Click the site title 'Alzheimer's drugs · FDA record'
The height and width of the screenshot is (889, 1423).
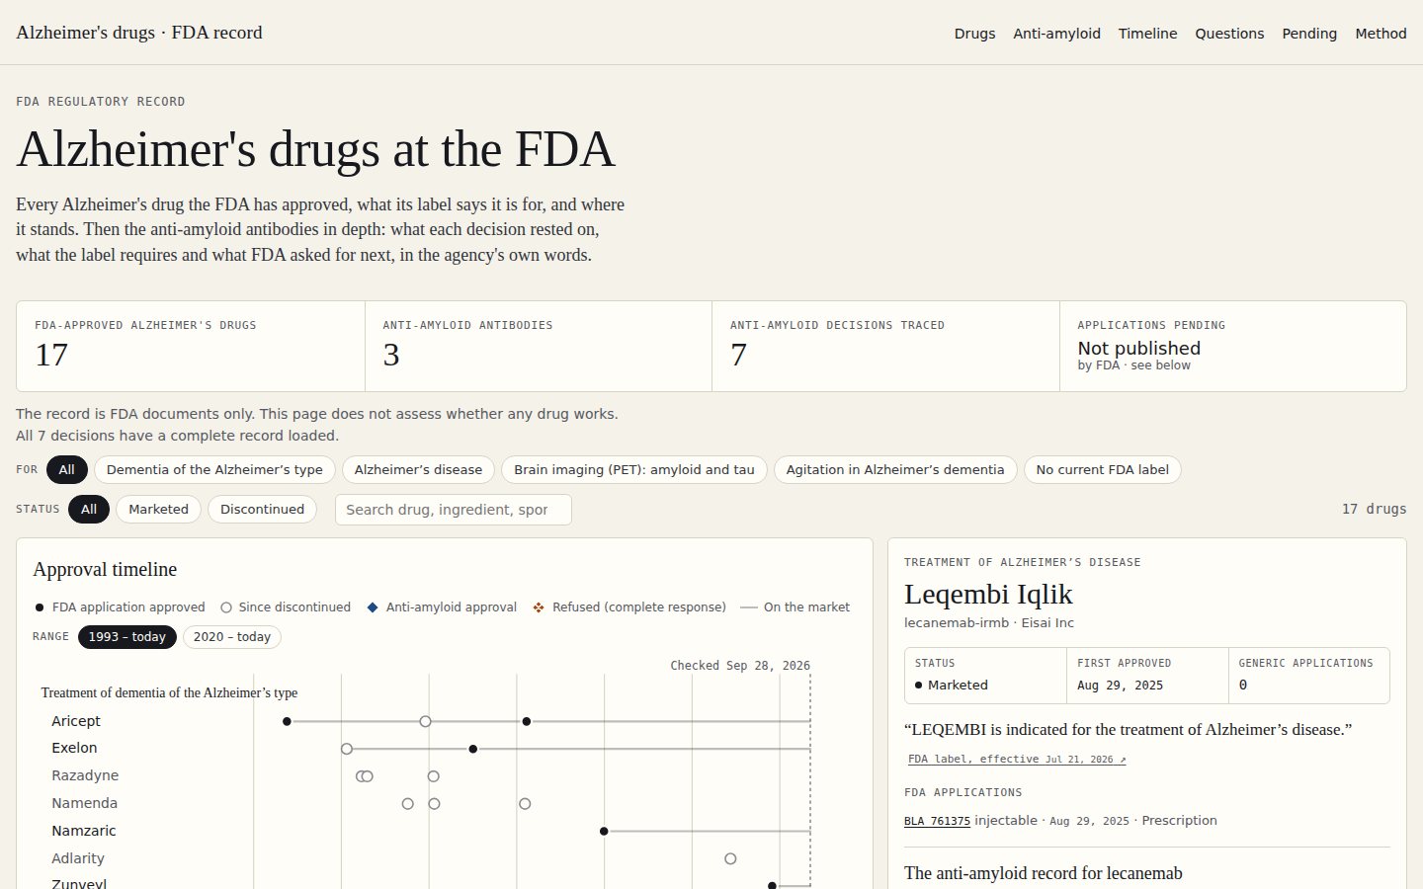click(x=139, y=33)
